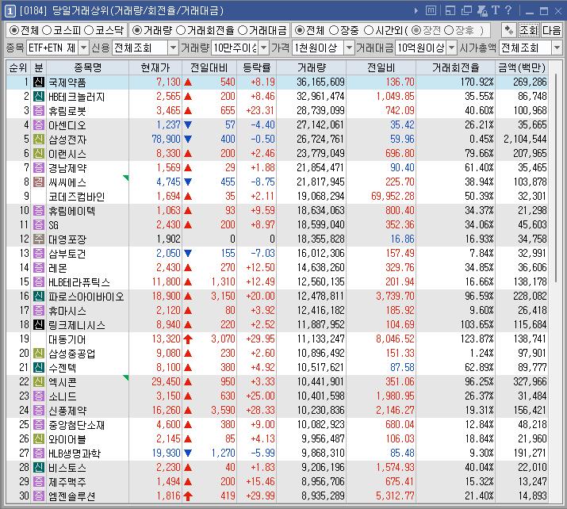Click the 신 badge on 이랜시스 row
The height and width of the screenshot is (509, 567).
[39, 154]
